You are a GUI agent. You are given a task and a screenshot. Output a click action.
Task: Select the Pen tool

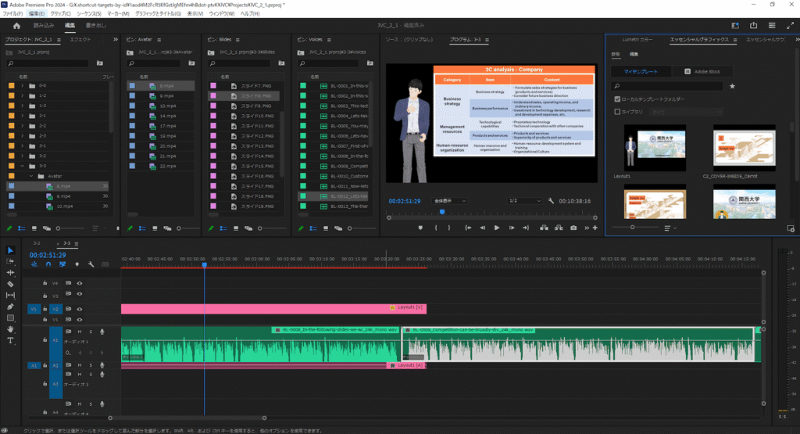[10, 307]
